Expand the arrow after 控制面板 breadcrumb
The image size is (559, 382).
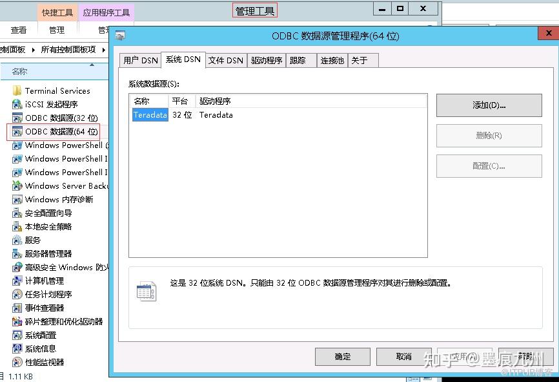tap(33, 50)
